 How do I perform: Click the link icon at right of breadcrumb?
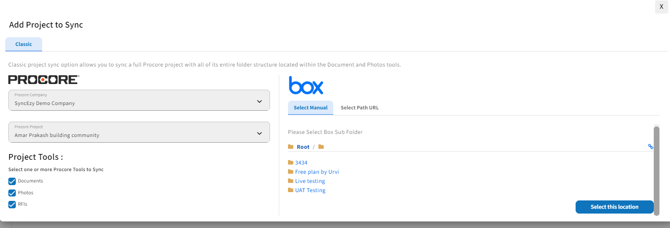[x=651, y=147]
